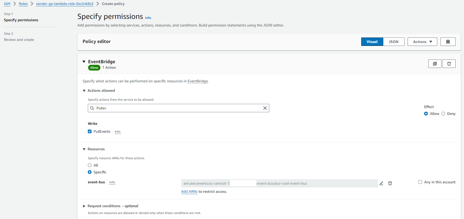
Task: Enable Any in this account checkbox
Action: click(x=420, y=182)
